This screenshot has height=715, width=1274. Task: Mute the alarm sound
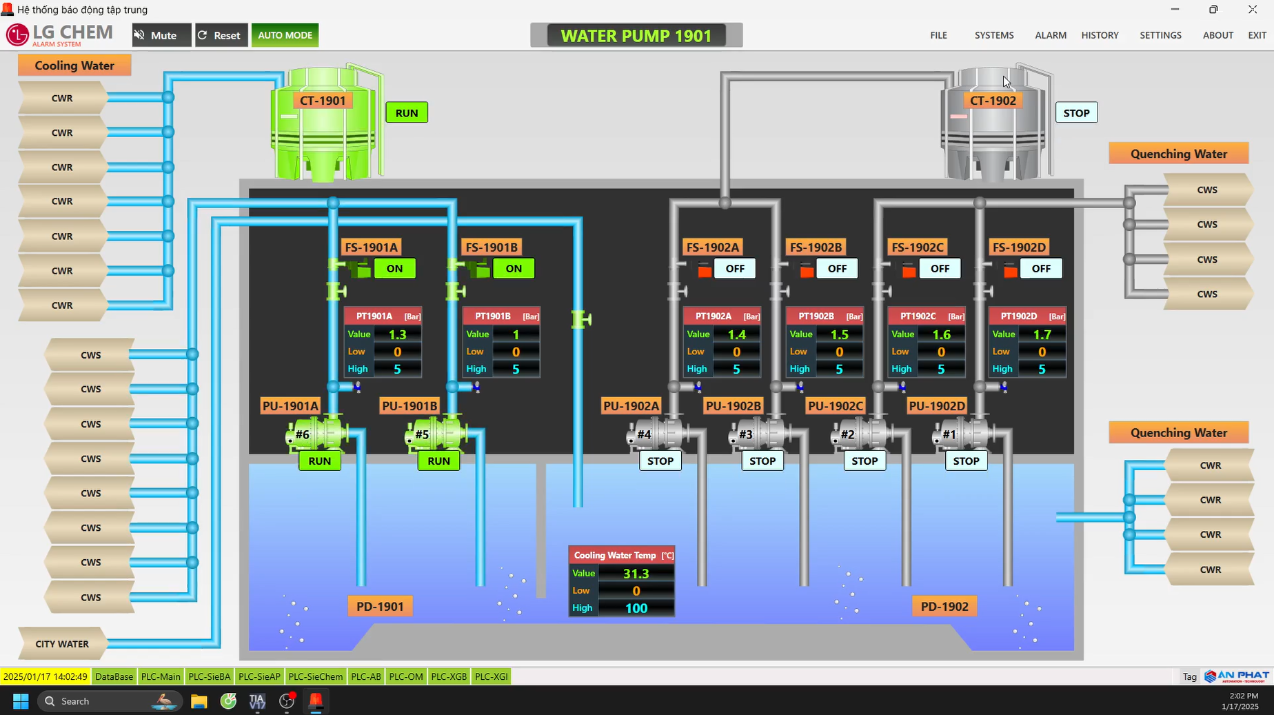[x=161, y=35]
